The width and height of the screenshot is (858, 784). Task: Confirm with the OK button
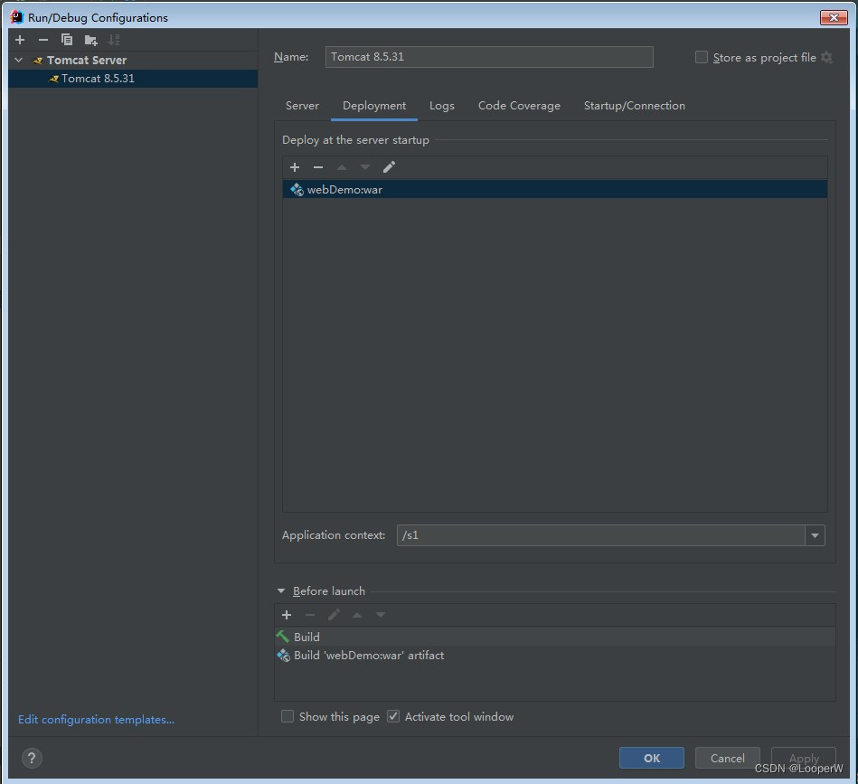tap(652, 758)
